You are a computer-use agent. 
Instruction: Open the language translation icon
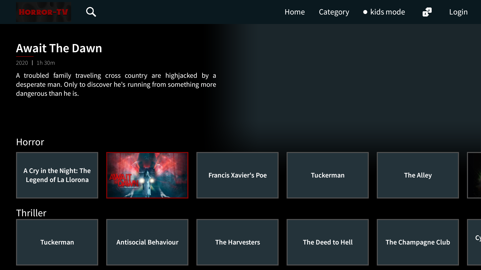point(427,12)
